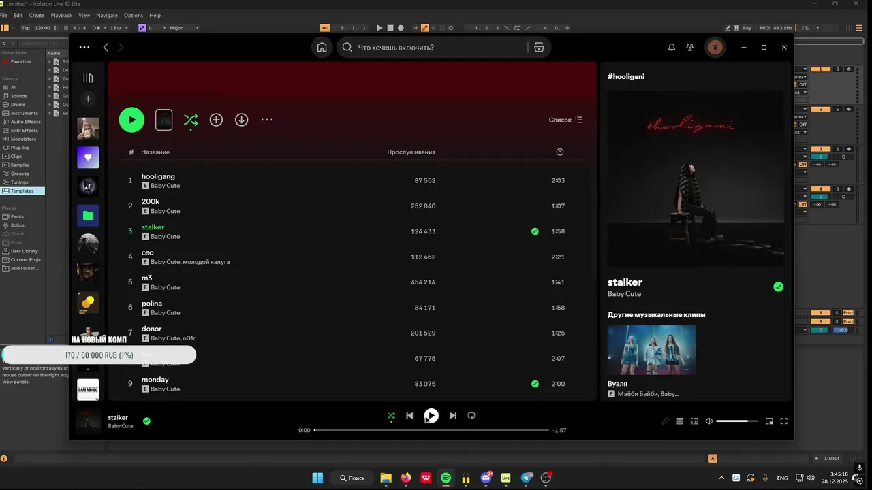Toggle saved checkmark on monday row
The width and height of the screenshot is (872, 490).
(535, 384)
